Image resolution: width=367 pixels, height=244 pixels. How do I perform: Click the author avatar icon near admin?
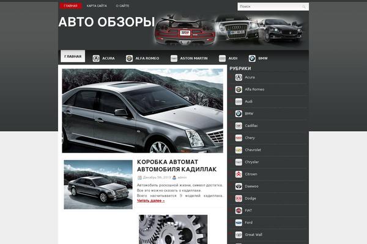pos(174,178)
